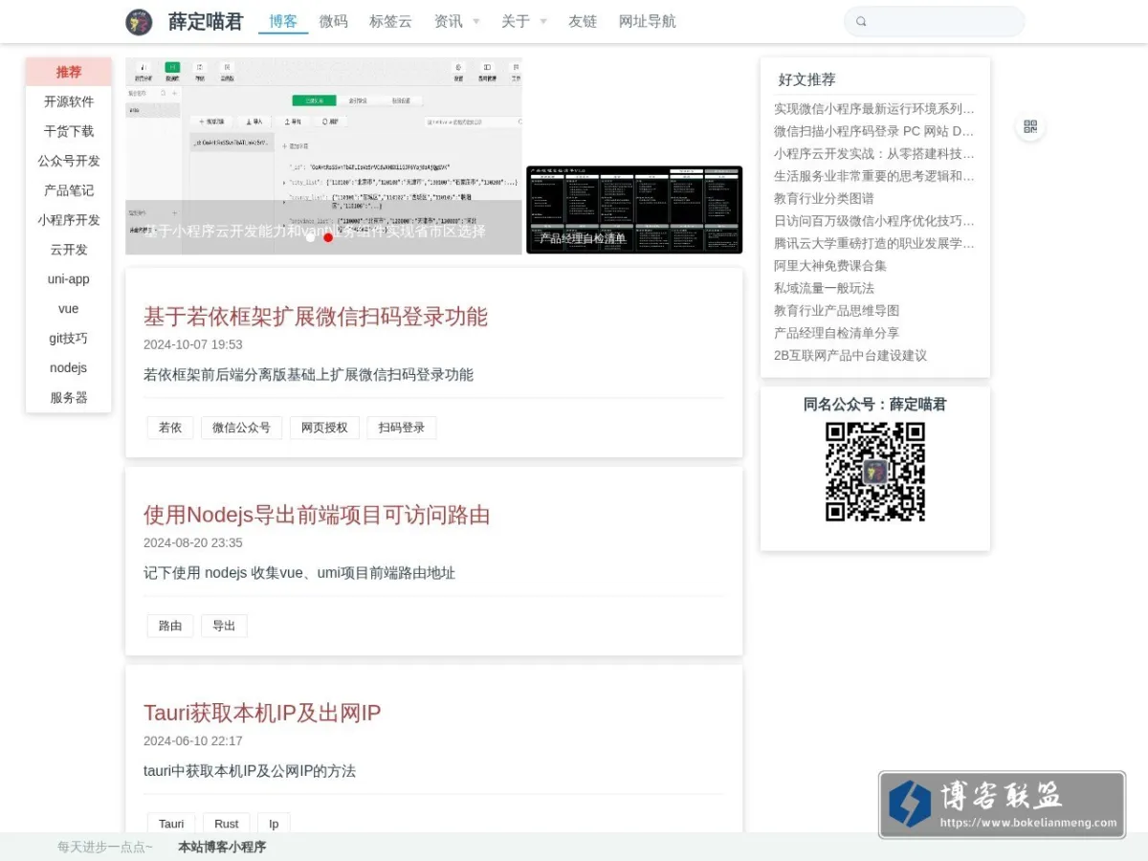Open 日访问百万级微信小程序优化技巧 link
This screenshot has width=1148, height=861.
click(x=874, y=221)
